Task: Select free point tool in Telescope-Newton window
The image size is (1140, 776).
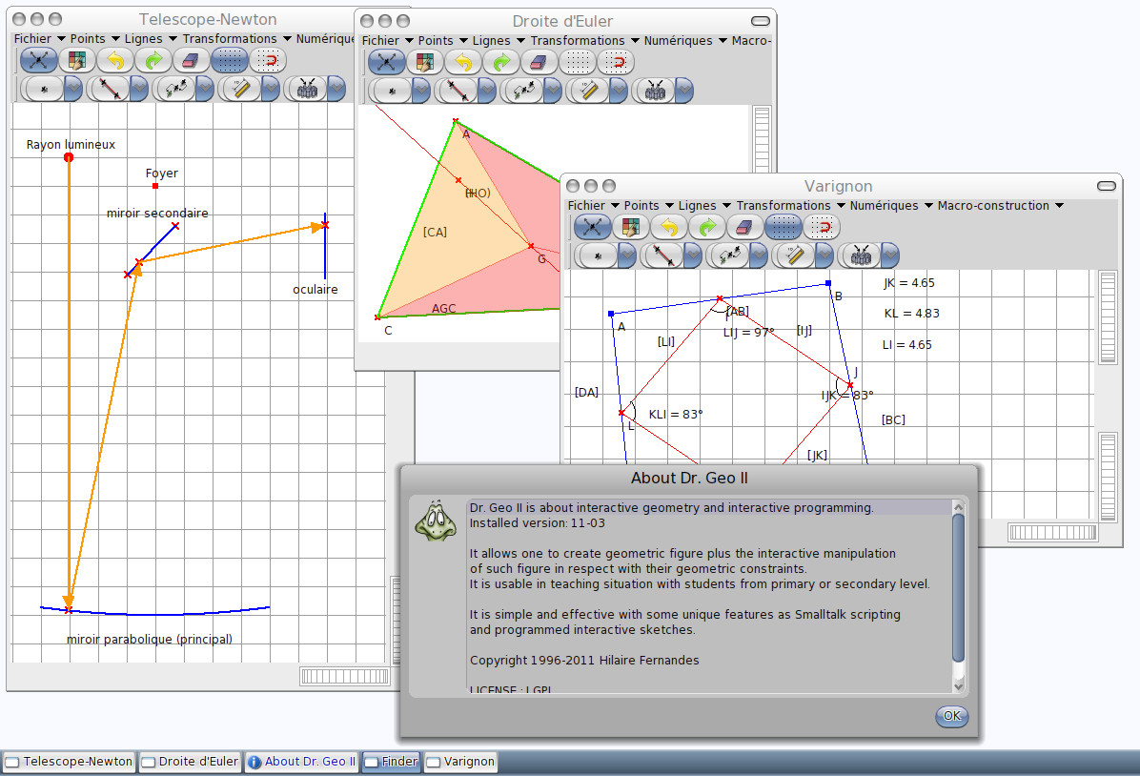Action: [x=44, y=90]
